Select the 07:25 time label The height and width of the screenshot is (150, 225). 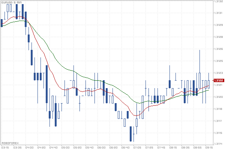(x=149, y=147)
